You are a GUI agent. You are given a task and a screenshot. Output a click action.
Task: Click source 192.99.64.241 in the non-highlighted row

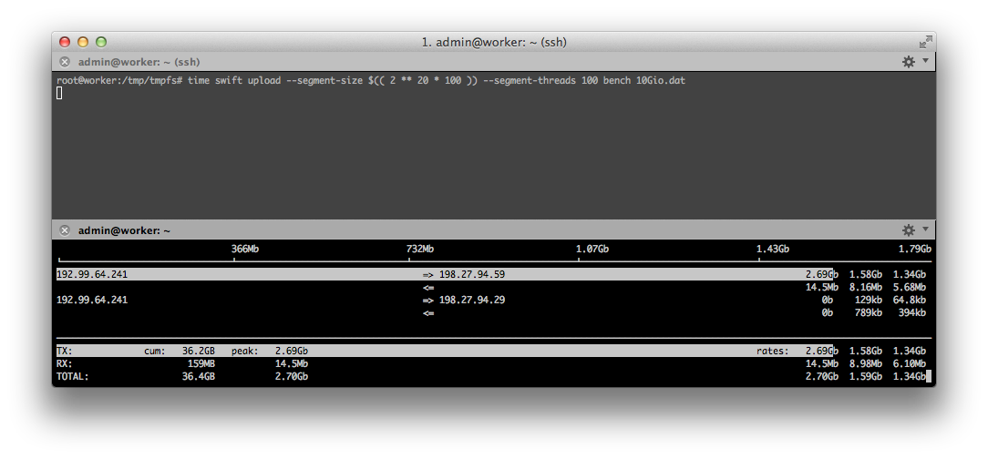tap(92, 300)
